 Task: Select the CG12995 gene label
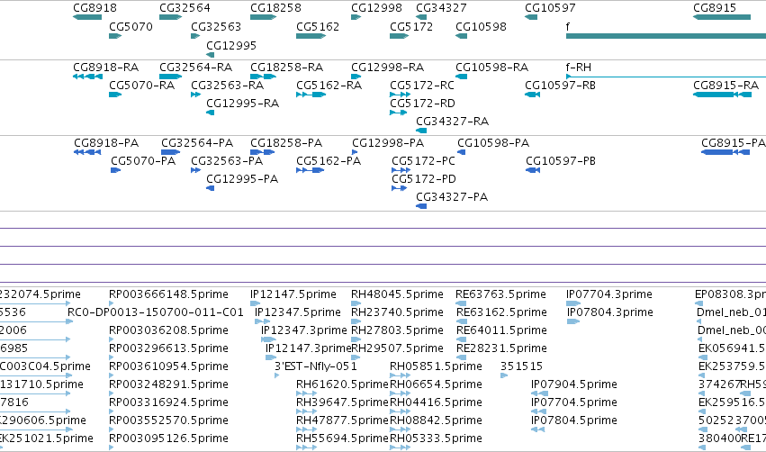click(231, 45)
